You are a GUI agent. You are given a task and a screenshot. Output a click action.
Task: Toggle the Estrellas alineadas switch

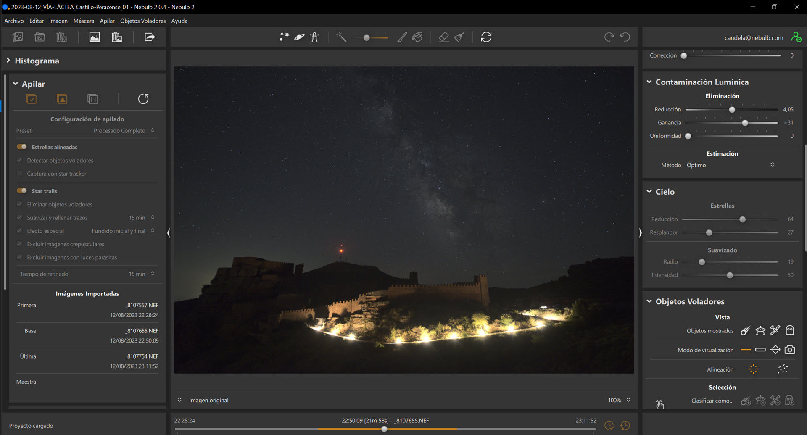[x=22, y=147]
